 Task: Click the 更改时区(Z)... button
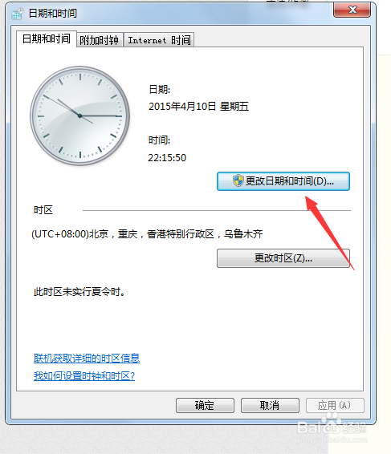point(283,258)
